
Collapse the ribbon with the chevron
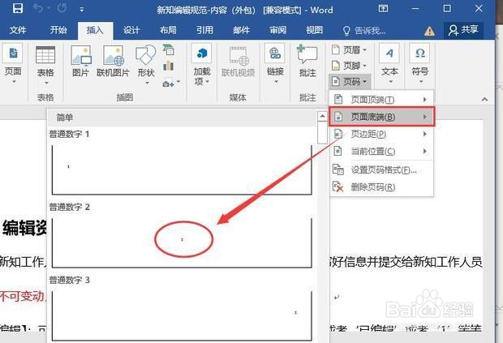pyautogui.click(x=484, y=100)
